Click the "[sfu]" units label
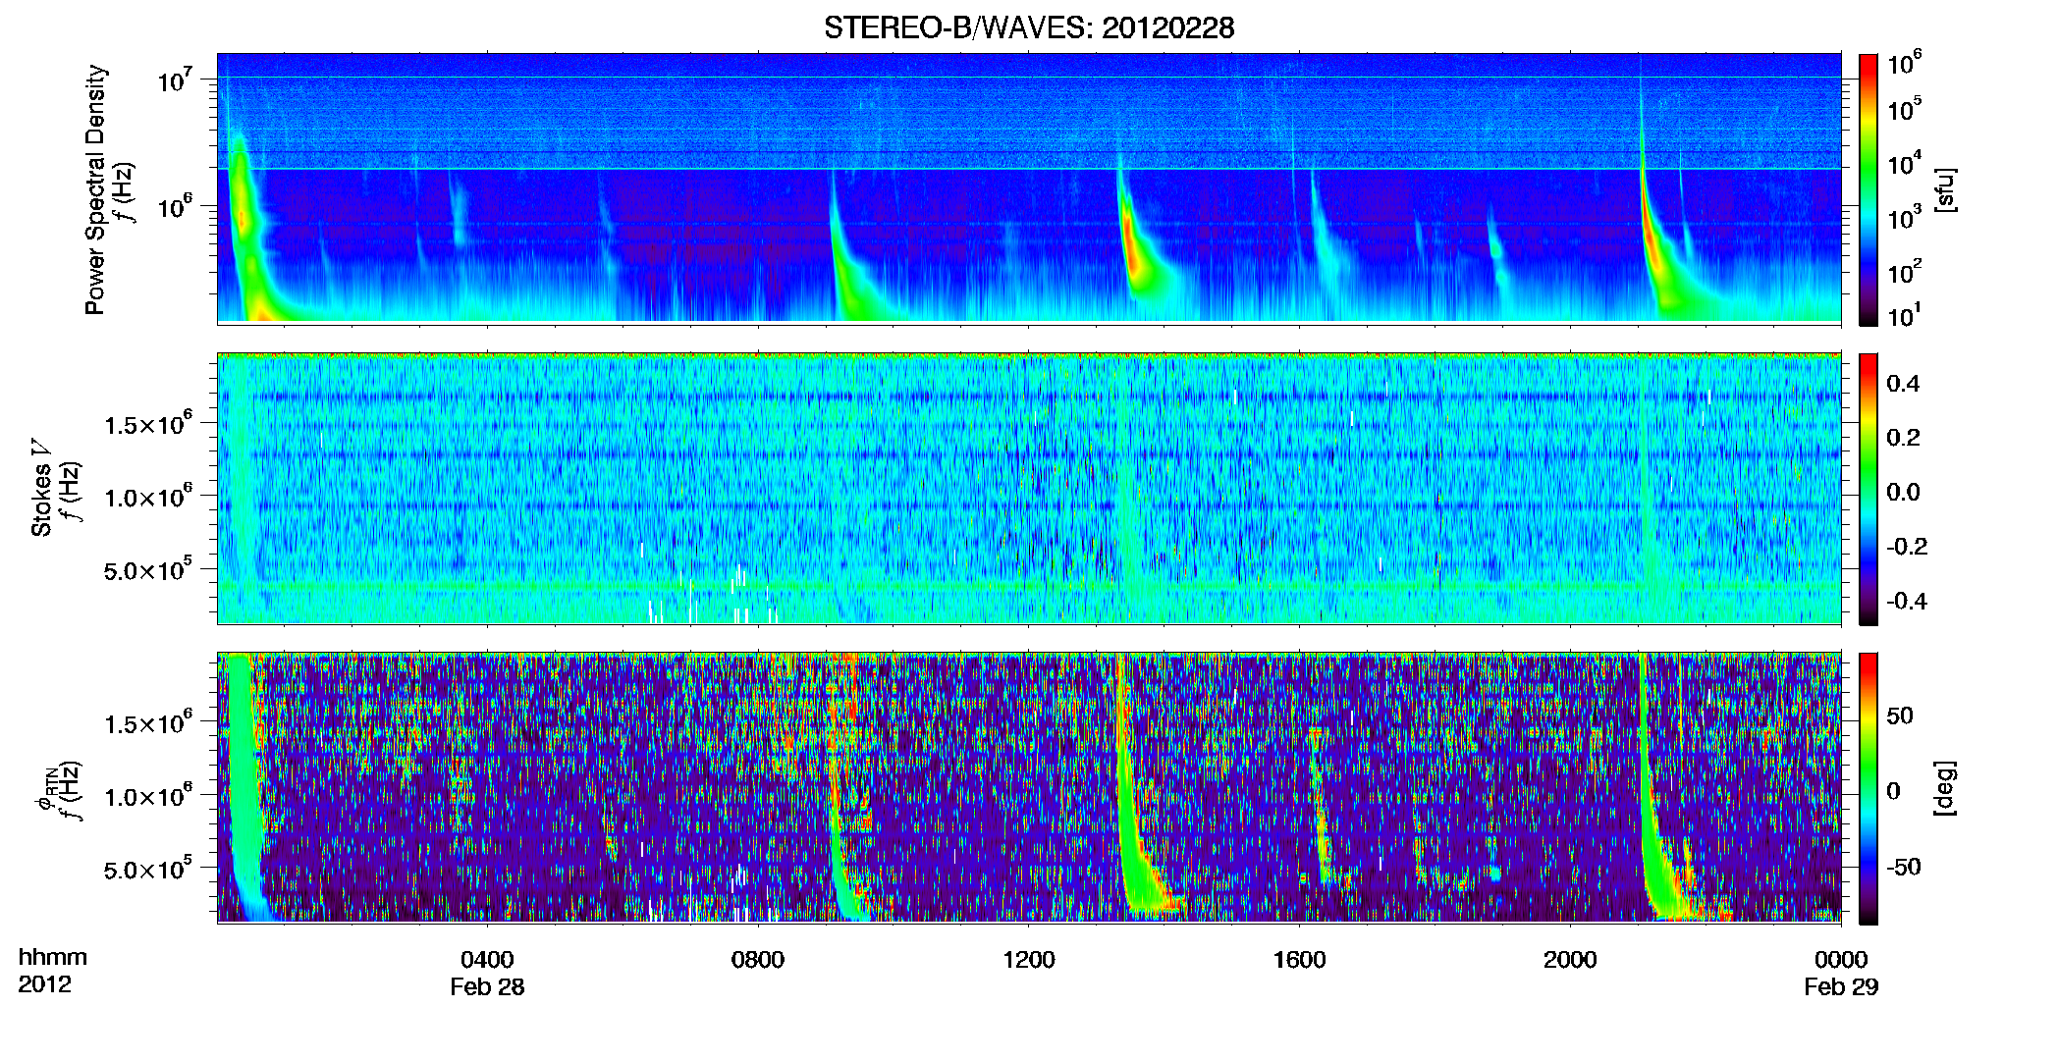Image resolution: width=2058 pixels, height=1060 pixels. click(1945, 190)
